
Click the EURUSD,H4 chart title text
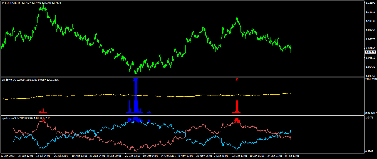[13, 3]
